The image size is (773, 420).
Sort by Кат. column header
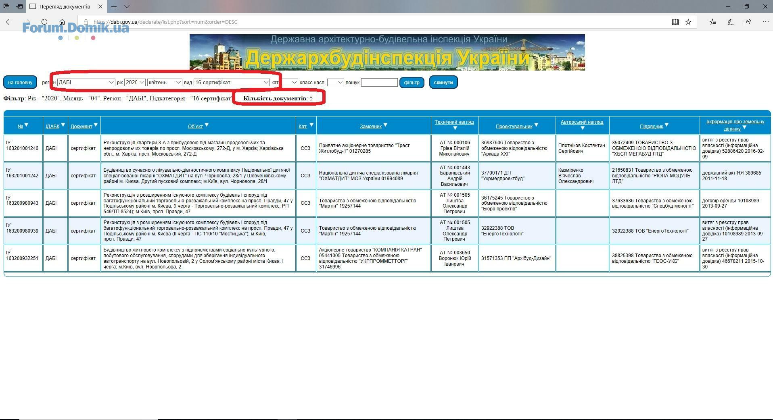point(303,126)
